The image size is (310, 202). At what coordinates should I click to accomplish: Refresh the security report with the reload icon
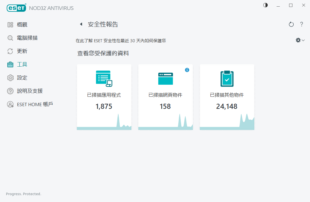(x=291, y=24)
